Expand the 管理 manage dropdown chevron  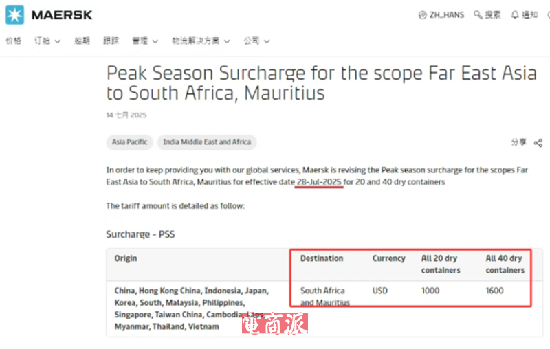[x=155, y=41]
